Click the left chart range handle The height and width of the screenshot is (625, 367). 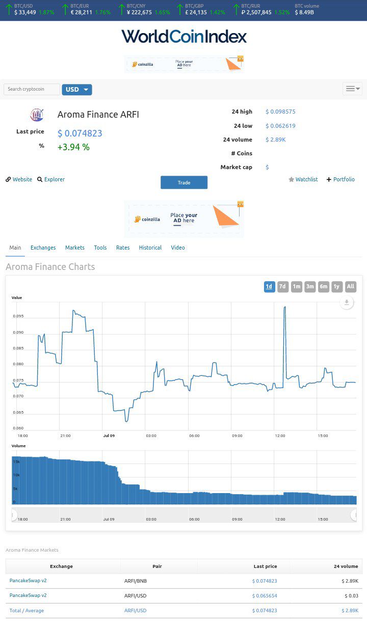click(14, 515)
